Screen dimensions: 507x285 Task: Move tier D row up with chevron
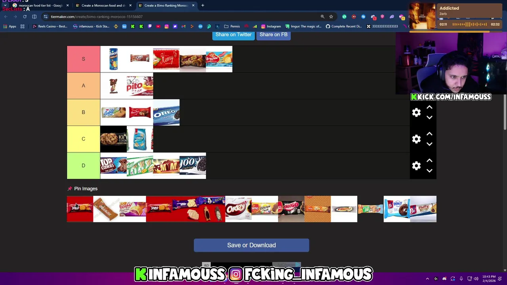pos(429,161)
